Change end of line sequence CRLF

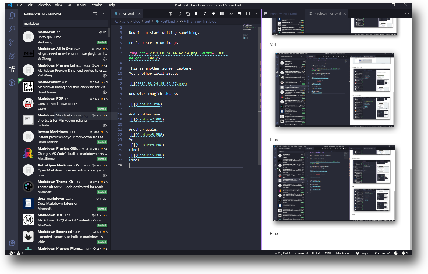pyautogui.click(x=328, y=253)
